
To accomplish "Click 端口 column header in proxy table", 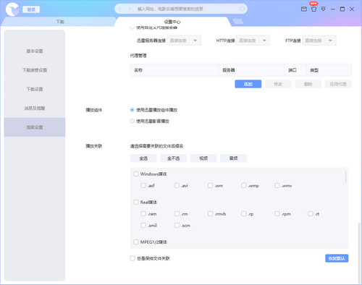I will pyautogui.click(x=295, y=70).
